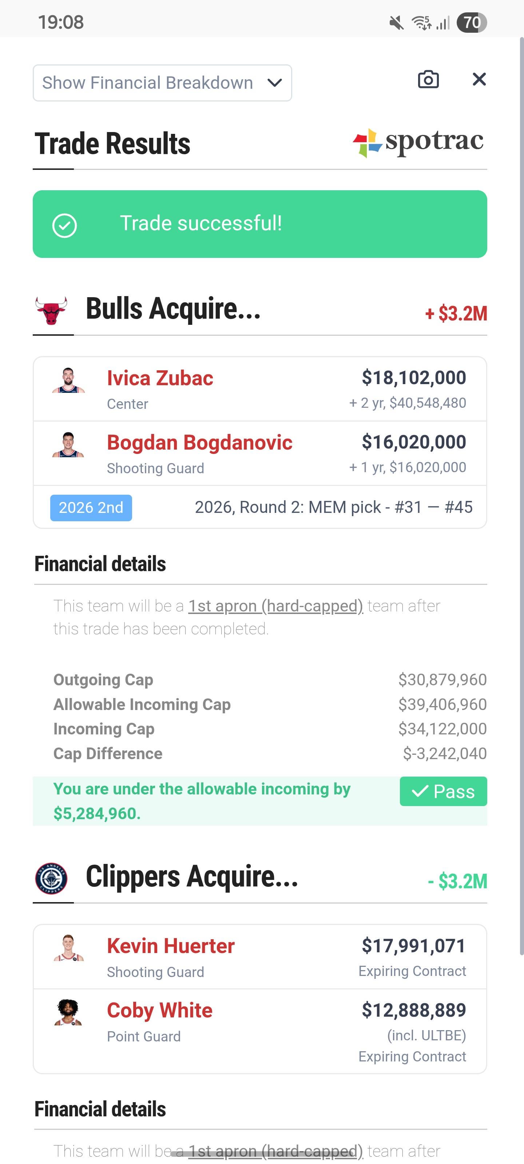Tap the camera screenshot icon
Image resolution: width=524 pixels, height=1164 pixels.
[x=428, y=80]
